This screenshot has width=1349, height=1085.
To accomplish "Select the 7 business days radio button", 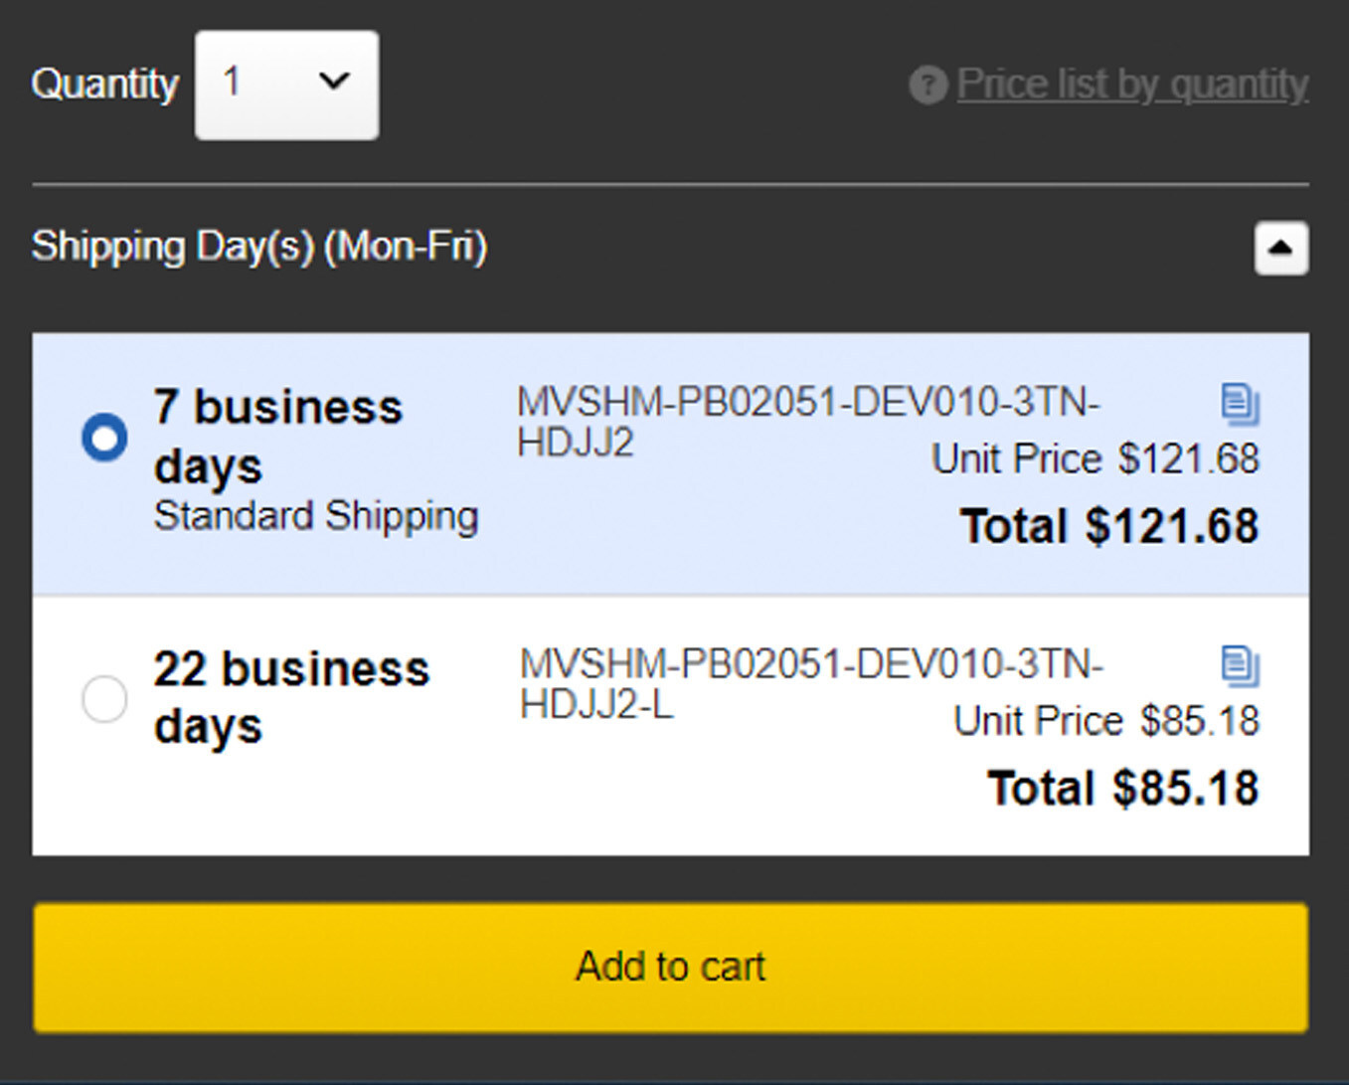I will pyautogui.click(x=104, y=438).
